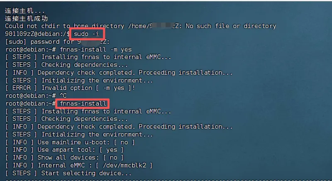This screenshot has height=181, width=332.
Task: Click the Could not chdir message
Action: tap(141, 26)
